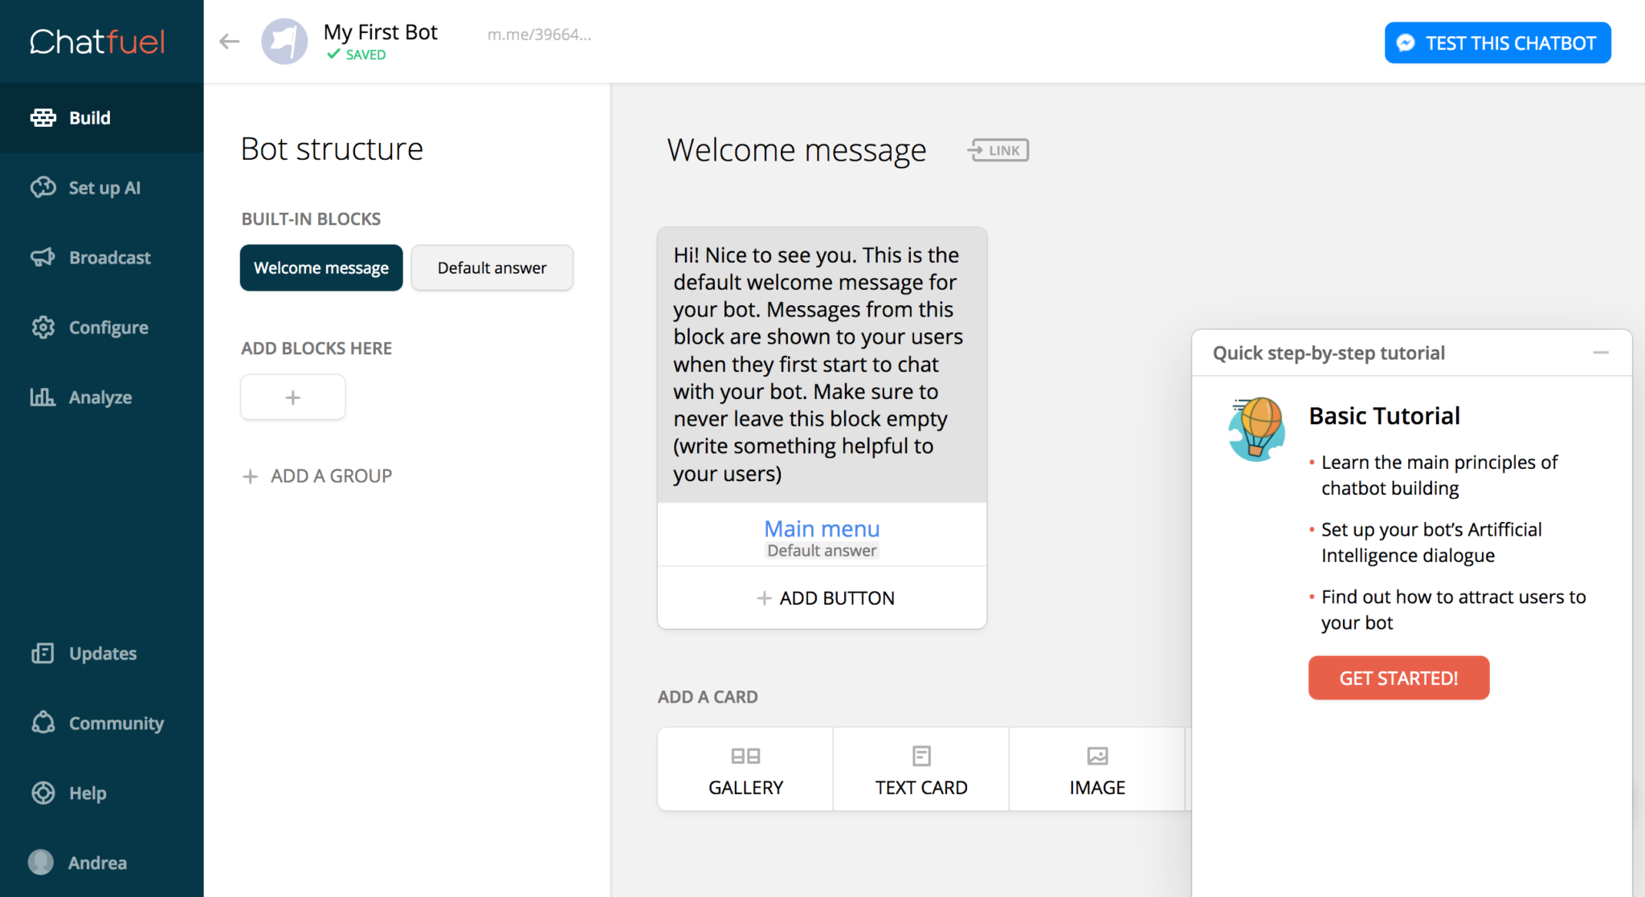The image size is (1645, 897).
Task: Add a Gallery card via its label
Action: [745, 788]
